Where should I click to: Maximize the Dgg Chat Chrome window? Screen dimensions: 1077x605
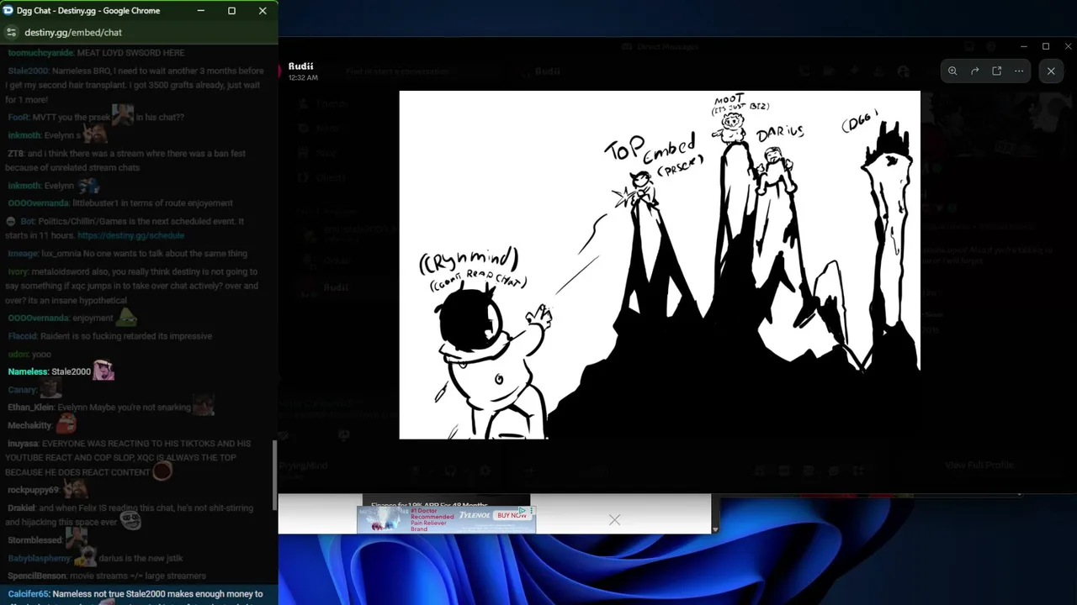(x=231, y=11)
